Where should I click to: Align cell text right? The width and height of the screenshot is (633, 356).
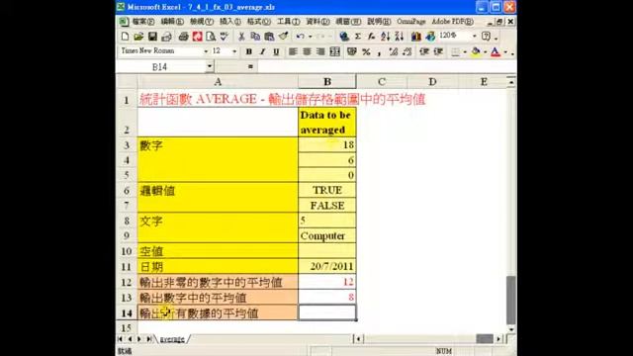(x=320, y=51)
